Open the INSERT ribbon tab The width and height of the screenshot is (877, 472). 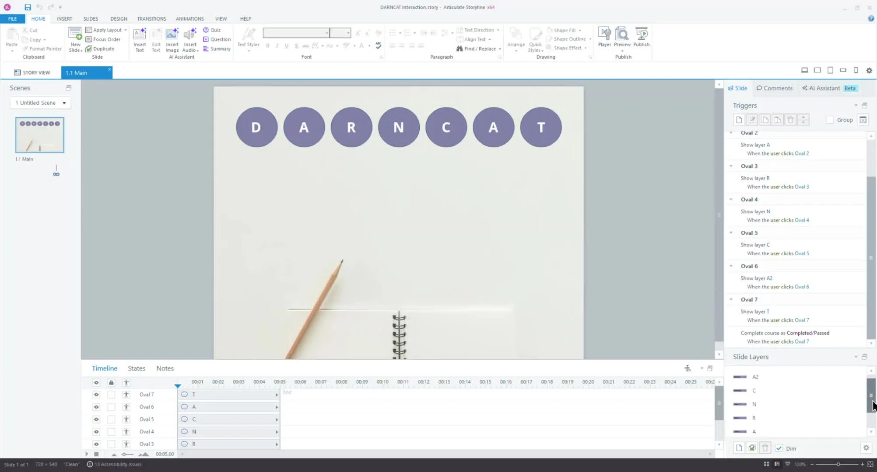(64, 19)
